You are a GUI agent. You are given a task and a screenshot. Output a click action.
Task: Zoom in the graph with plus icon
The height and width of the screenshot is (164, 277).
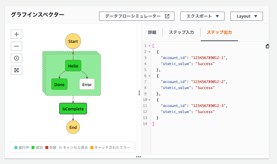(17, 34)
